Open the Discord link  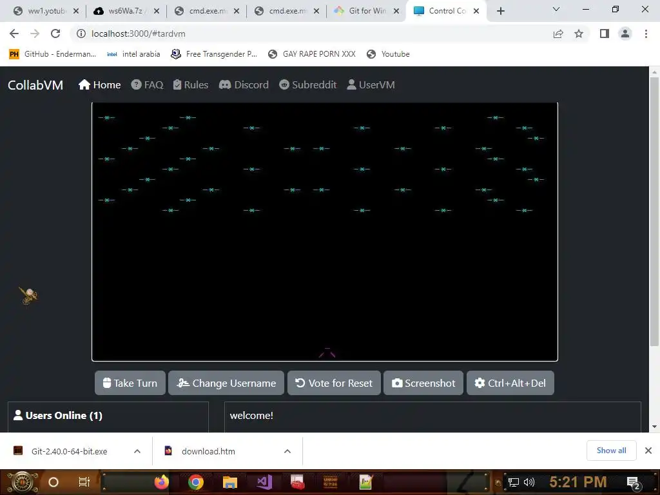click(x=244, y=85)
